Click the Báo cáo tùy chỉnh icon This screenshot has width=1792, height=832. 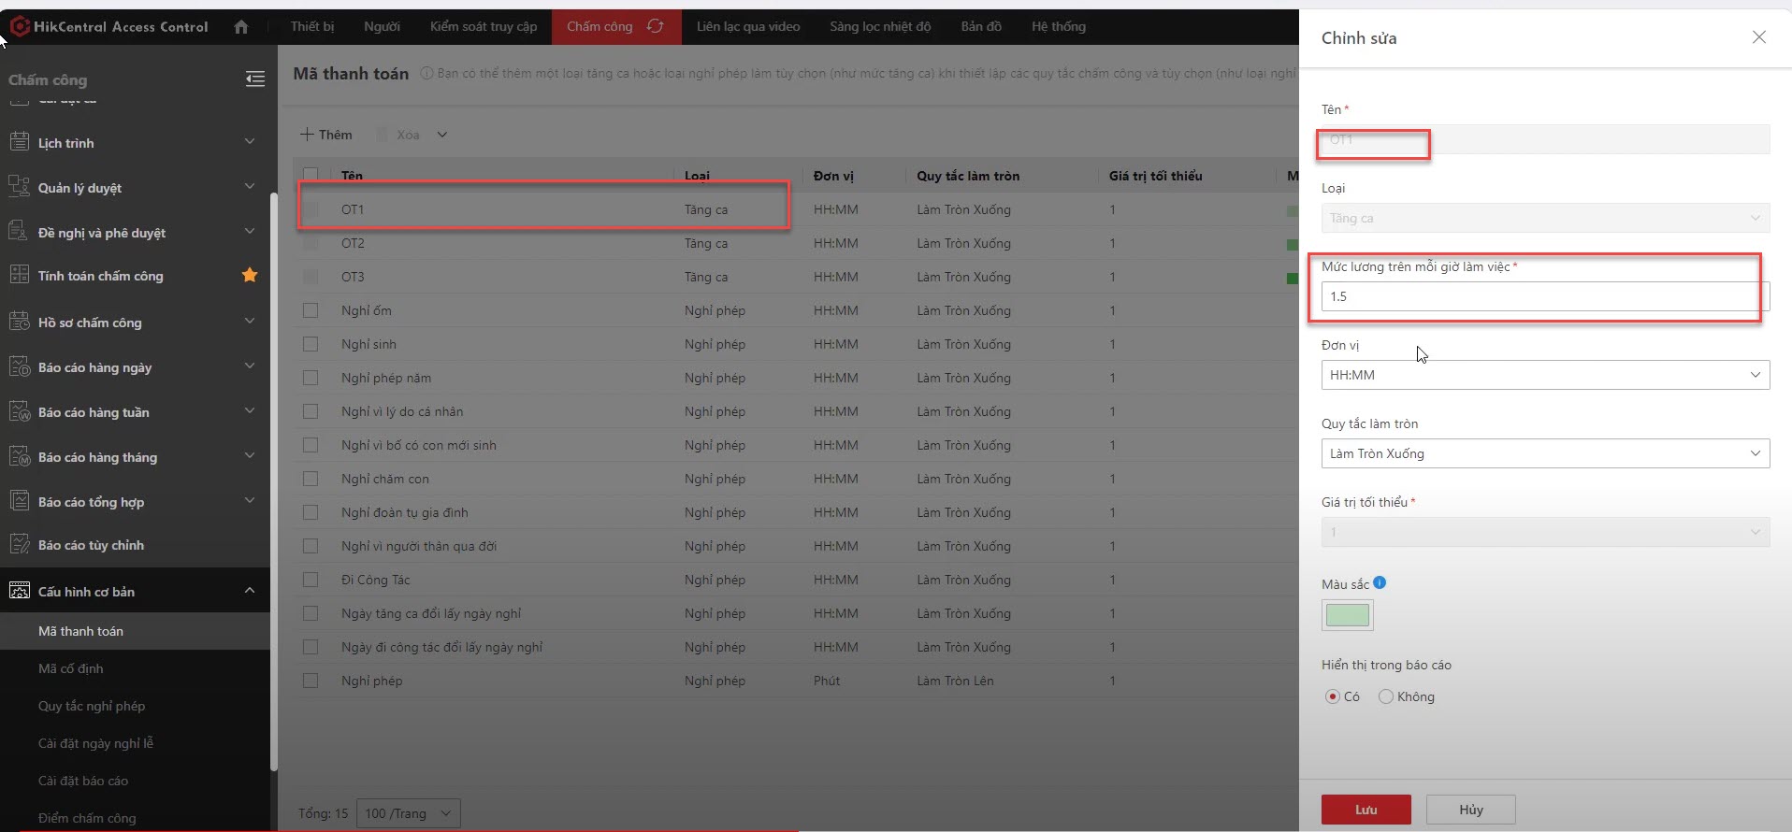click(19, 545)
